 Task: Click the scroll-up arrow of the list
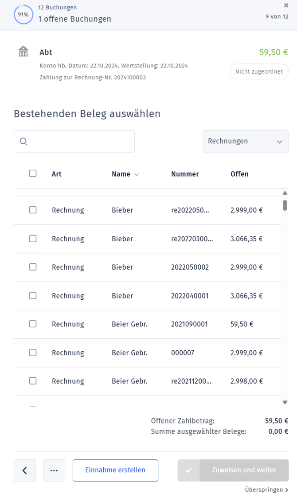[x=285, y=193]
